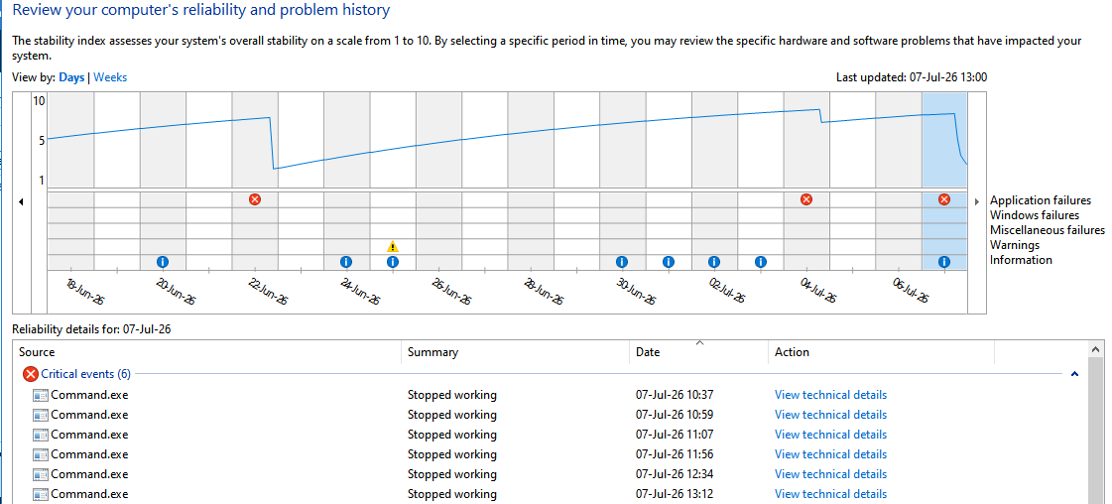Collapse the Critical events group chevron
The image size is (1112, 504).
pyautogui.click(x=1074, y=374)
